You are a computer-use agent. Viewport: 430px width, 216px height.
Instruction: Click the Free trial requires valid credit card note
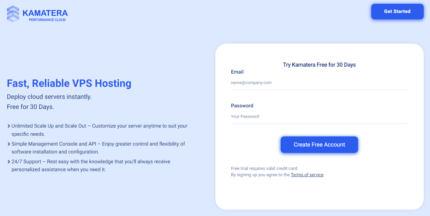click(264, 168)
